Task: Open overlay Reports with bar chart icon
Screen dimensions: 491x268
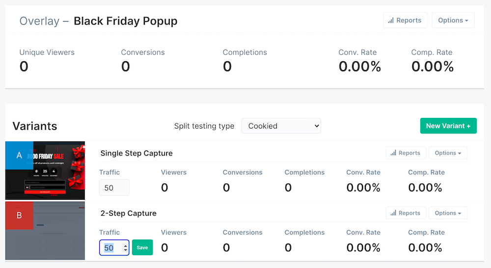Action: [x=405, y=21]
